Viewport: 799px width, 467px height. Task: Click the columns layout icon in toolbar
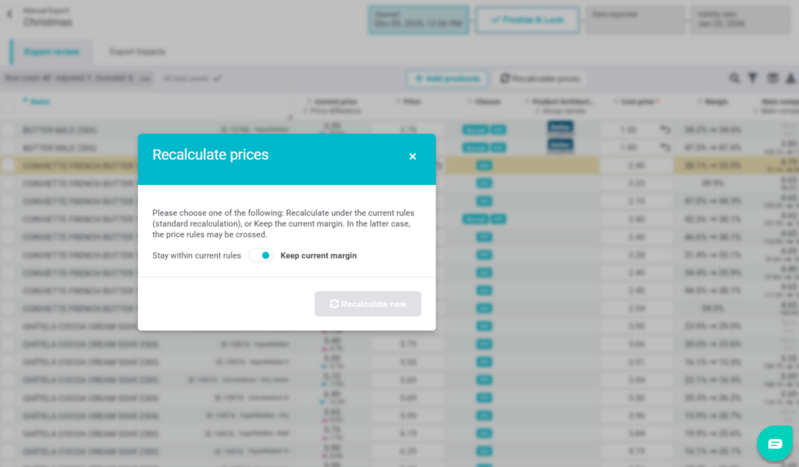[772, 78]
